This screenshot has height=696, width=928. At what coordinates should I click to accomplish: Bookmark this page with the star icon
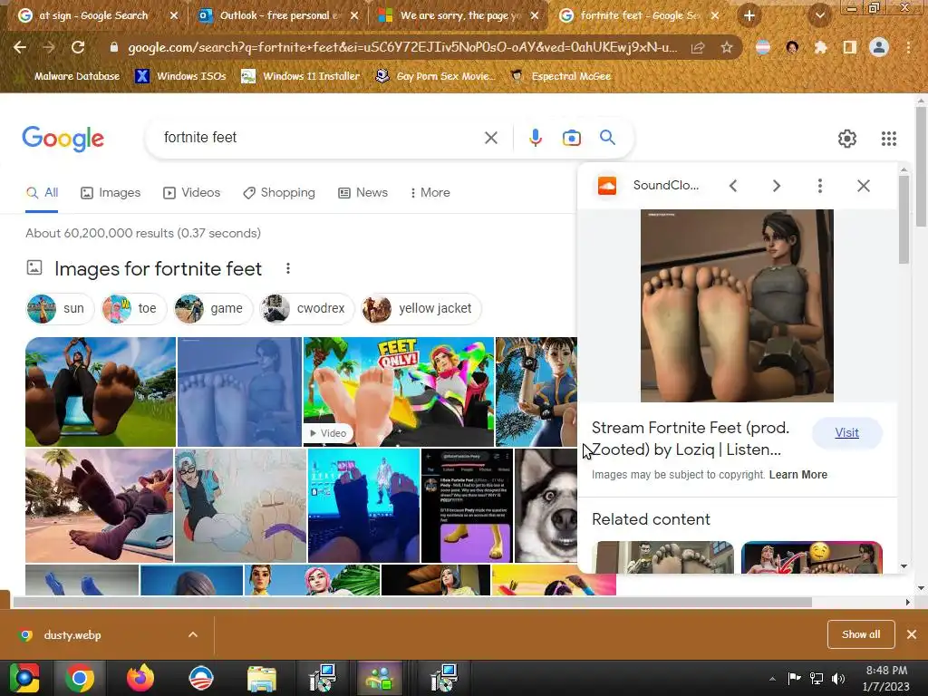pos(727,47)
